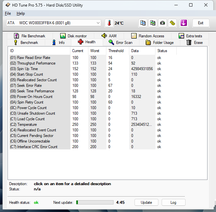The image size is (216, 212).
Task: Open the Help menu
Action: [x=21, y=13]
